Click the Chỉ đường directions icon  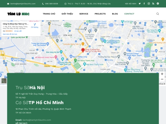(34, 24)
